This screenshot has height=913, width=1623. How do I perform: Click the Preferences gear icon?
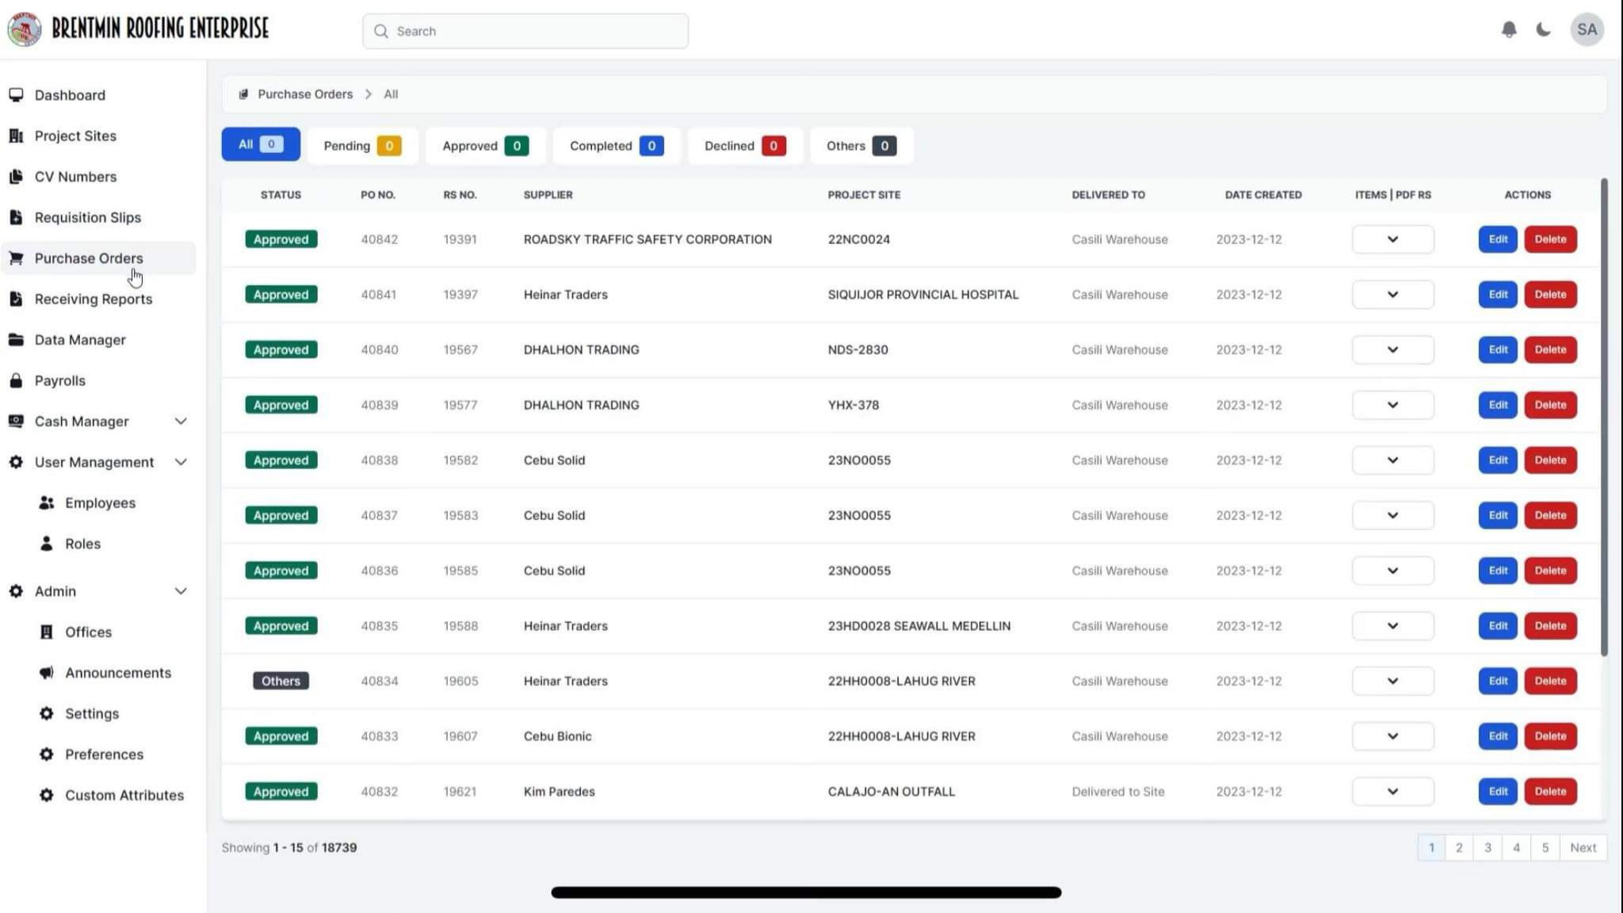[x=47, y=754]
